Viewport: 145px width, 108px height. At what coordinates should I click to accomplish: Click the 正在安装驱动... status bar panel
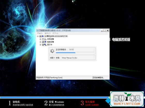pos(101,78)
